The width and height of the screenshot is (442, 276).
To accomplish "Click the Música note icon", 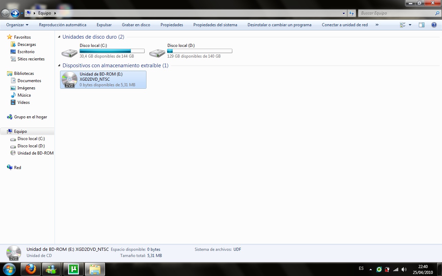I will (13, 95).
